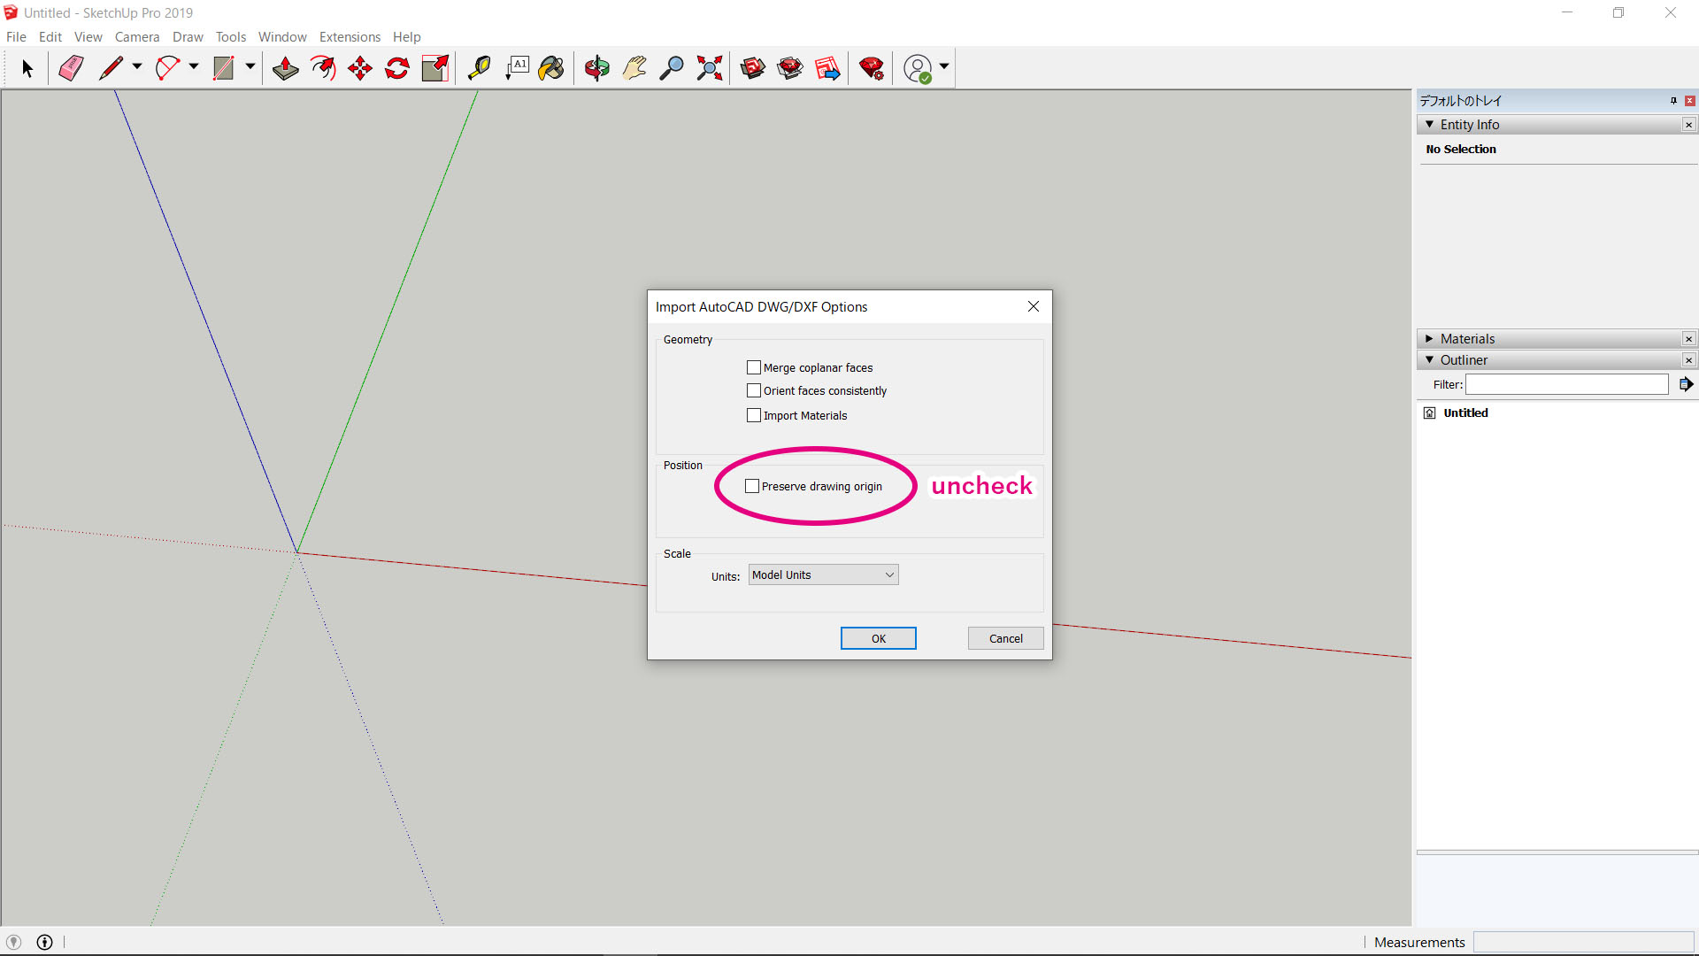The height and width of the screenshot is (956, 1699).
Task: Choose the Pan hand tool
Action: coord(634,68)
